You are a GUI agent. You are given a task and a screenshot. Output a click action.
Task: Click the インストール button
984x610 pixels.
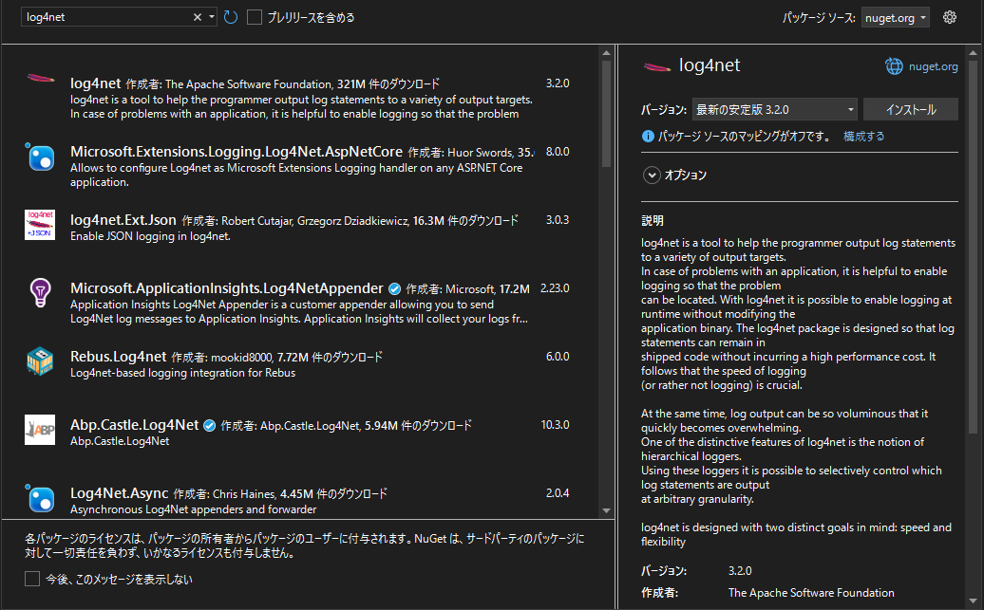pyautogui.click(x=911, y=109)
